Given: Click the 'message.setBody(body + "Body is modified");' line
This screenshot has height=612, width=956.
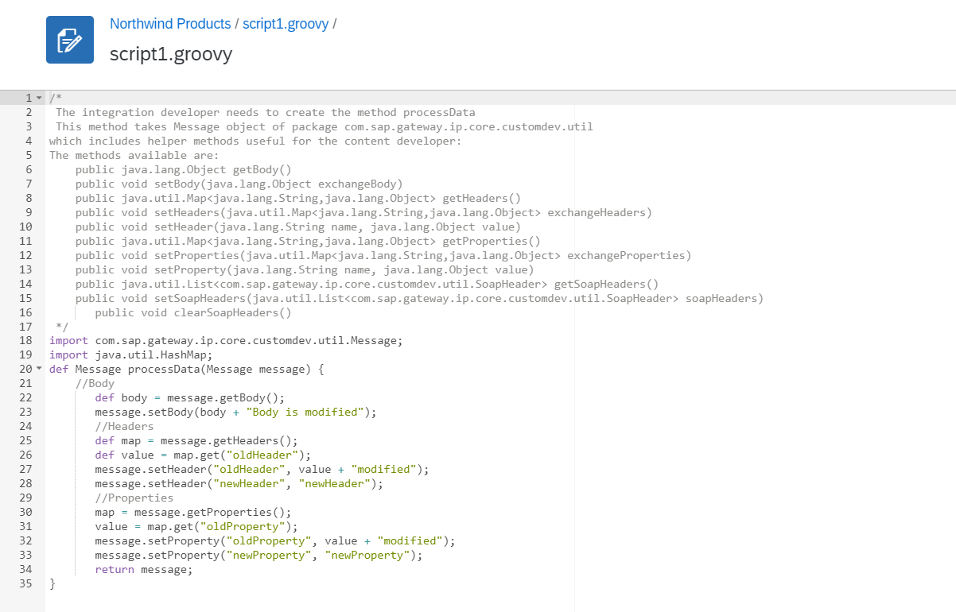Looking at the screenshot, I should [x=235, y=413].
